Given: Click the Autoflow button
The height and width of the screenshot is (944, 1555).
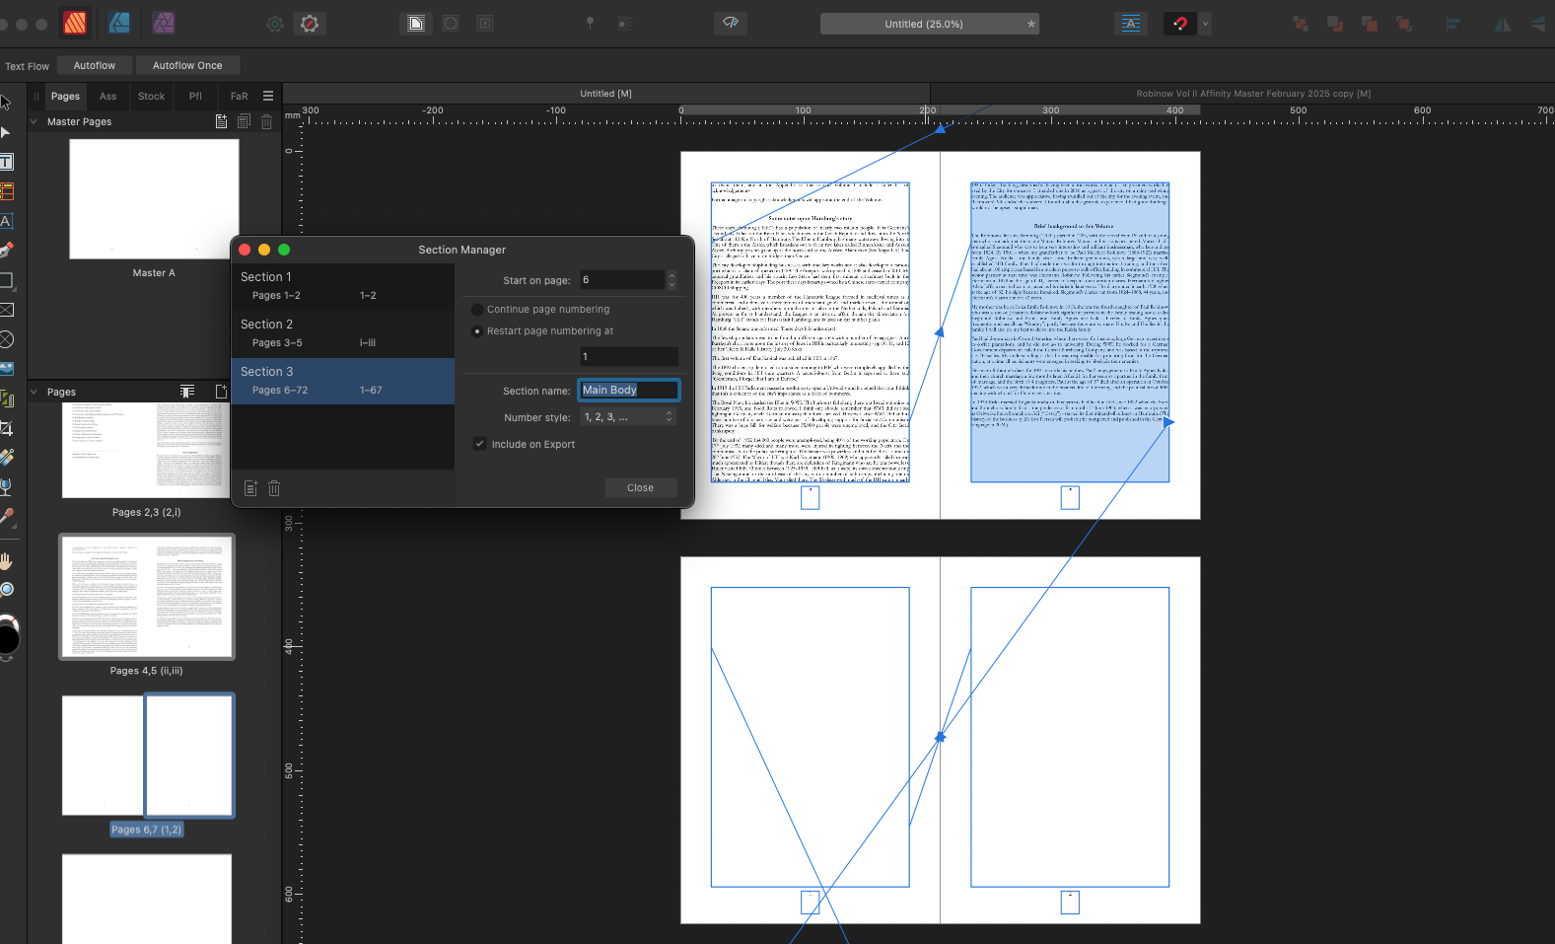Looking at the screenshot, I should point(95,65).
